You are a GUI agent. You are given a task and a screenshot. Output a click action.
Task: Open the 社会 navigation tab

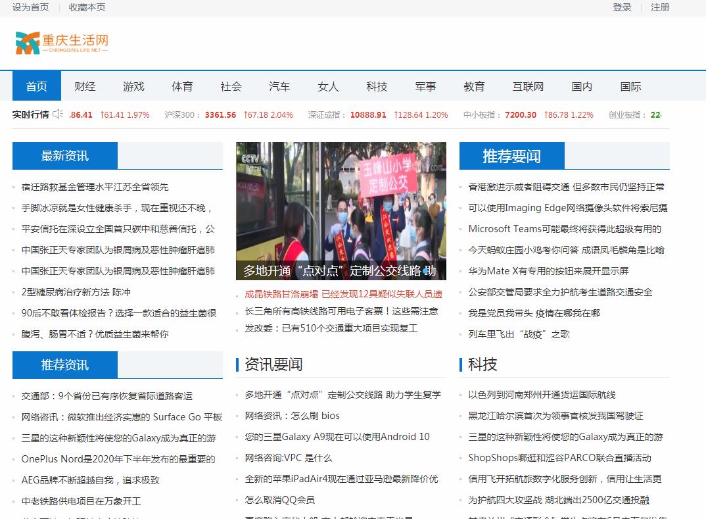tap(231, 86)
